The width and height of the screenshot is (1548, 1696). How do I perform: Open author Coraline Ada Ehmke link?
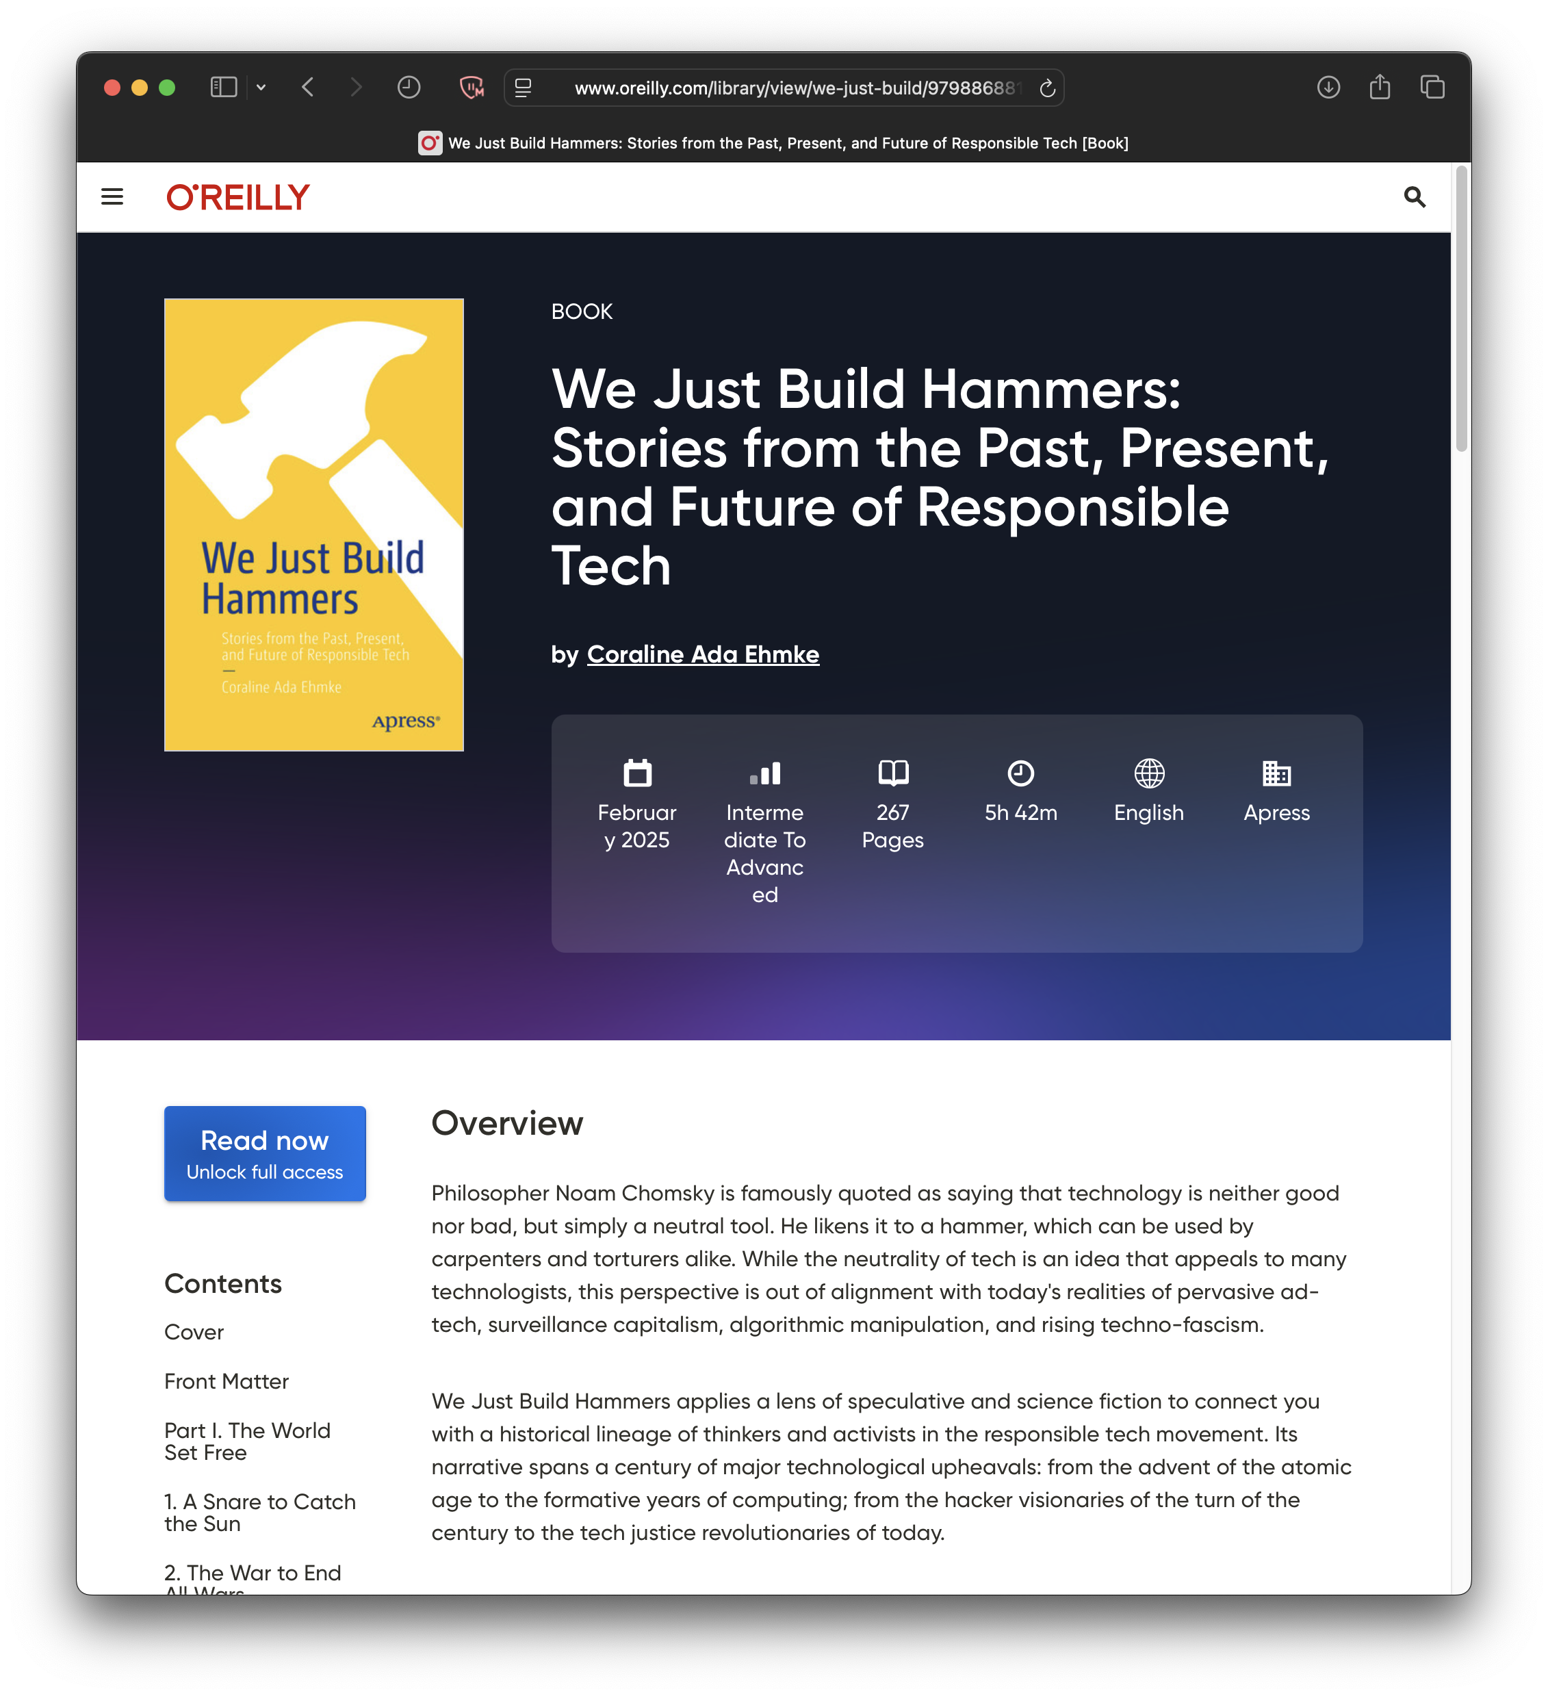[703, 654]
